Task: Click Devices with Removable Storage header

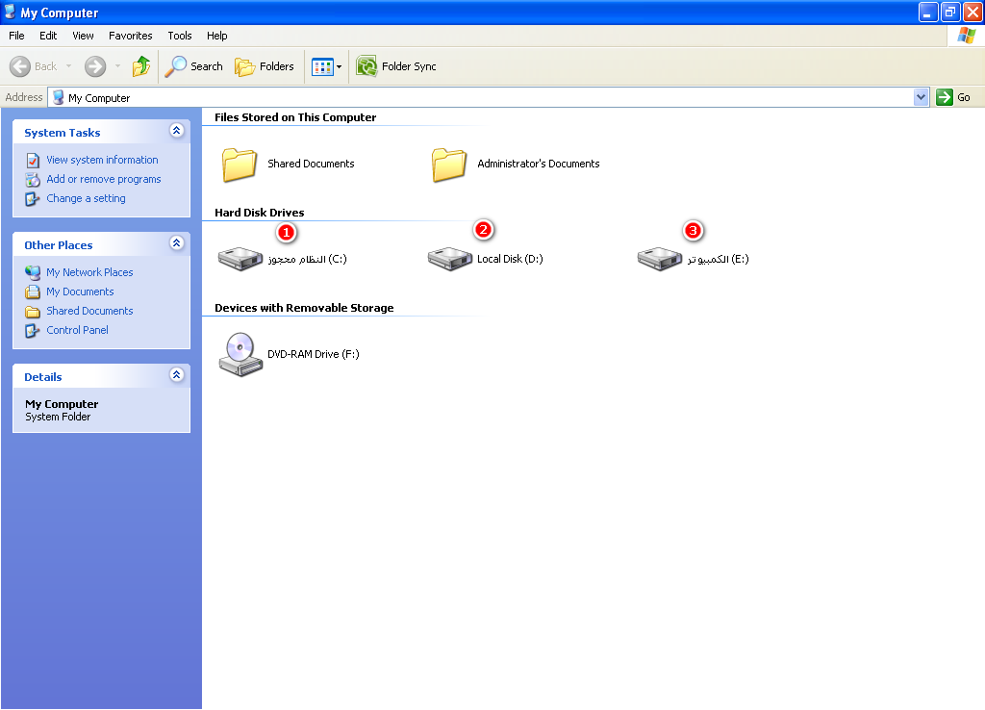Action: coord(304,308)
